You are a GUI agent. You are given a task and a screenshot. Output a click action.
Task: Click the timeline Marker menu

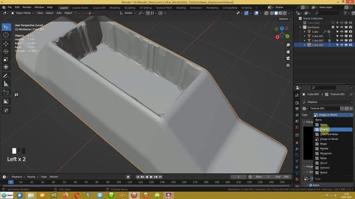(54, 177)
